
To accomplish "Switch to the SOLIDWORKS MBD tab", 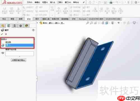I will tap(113, 19).
